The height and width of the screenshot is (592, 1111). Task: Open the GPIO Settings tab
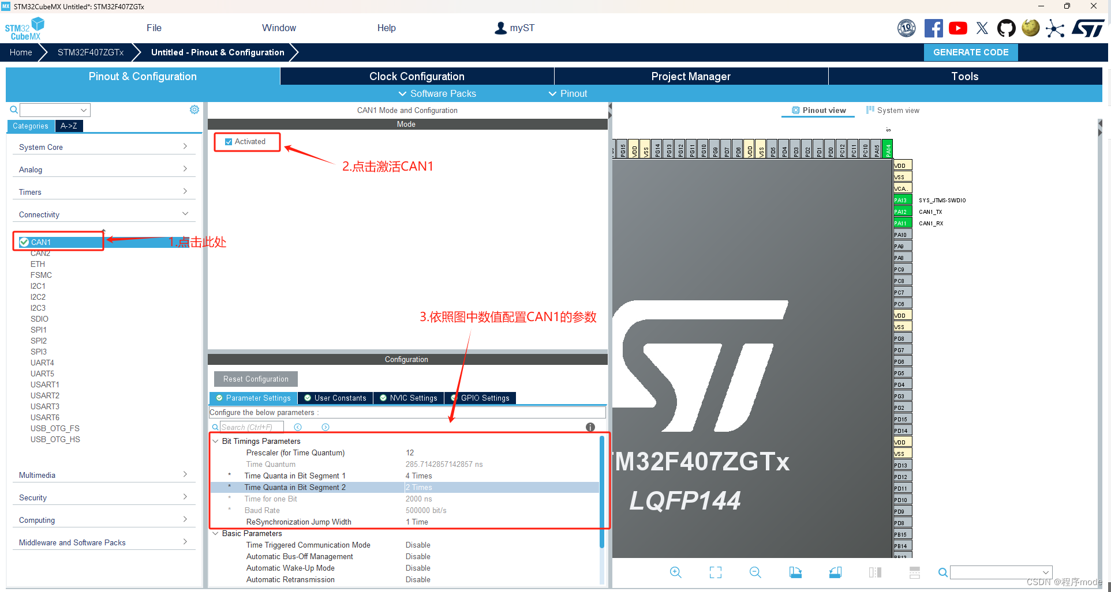480,398
